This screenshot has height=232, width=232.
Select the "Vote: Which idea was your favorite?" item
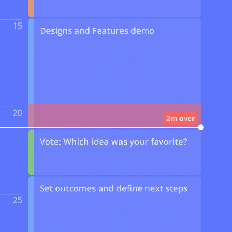pyautogui.click(x=113, y=141)
